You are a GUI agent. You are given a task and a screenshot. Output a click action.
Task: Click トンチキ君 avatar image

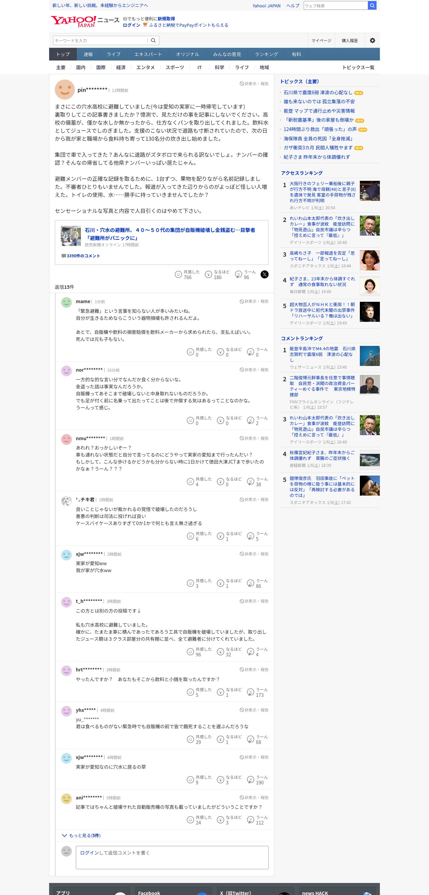coord(66,501)
